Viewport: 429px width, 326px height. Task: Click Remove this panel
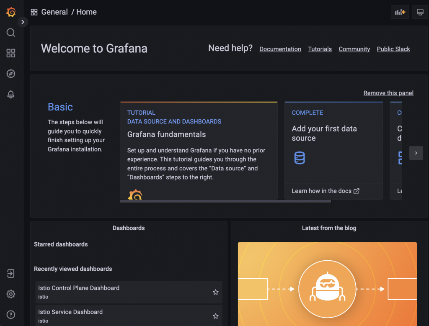[x=388, y=93]
